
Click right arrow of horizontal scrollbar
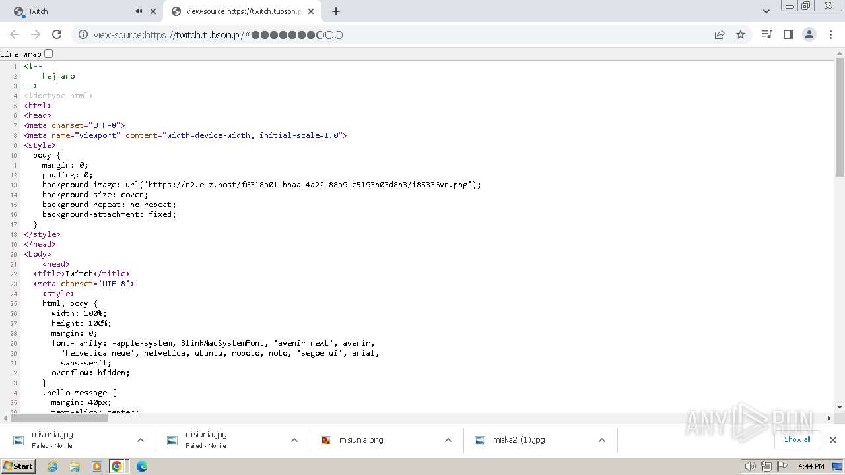click(829, 418)
